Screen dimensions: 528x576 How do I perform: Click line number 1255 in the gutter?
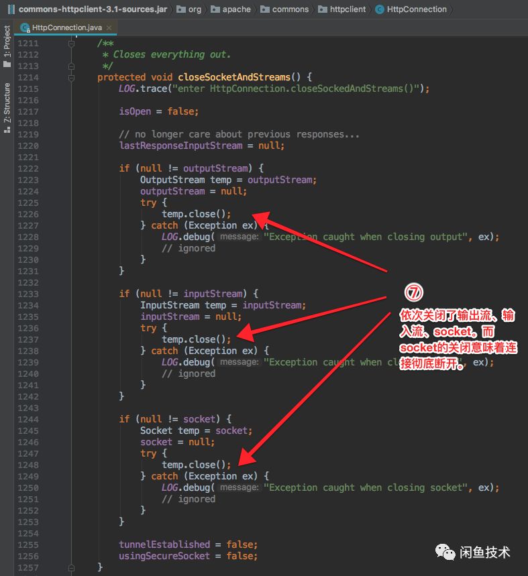point(28,544)
